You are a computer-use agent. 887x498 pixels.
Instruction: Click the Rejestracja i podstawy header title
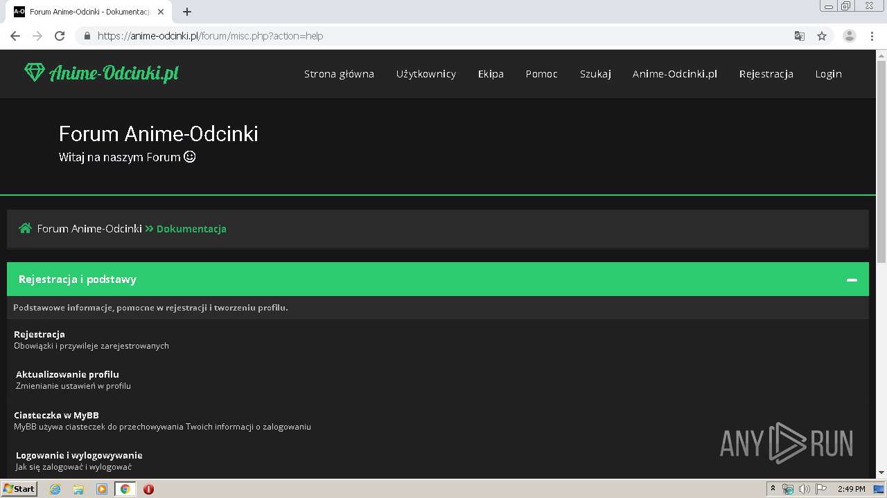(x=78, y=279)
